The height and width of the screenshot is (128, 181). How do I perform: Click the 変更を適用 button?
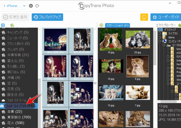coord(15,17)
